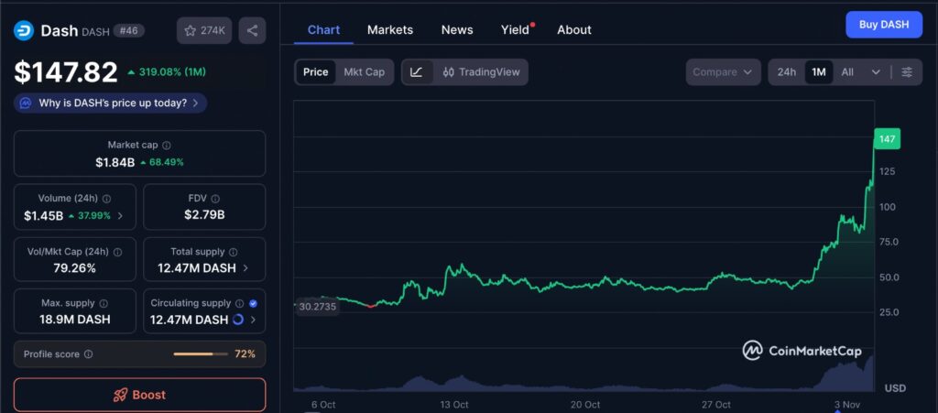Screen dimensions: 938x413
Task: Show the Volume (24h) info icon
Action: click(106, 199)
